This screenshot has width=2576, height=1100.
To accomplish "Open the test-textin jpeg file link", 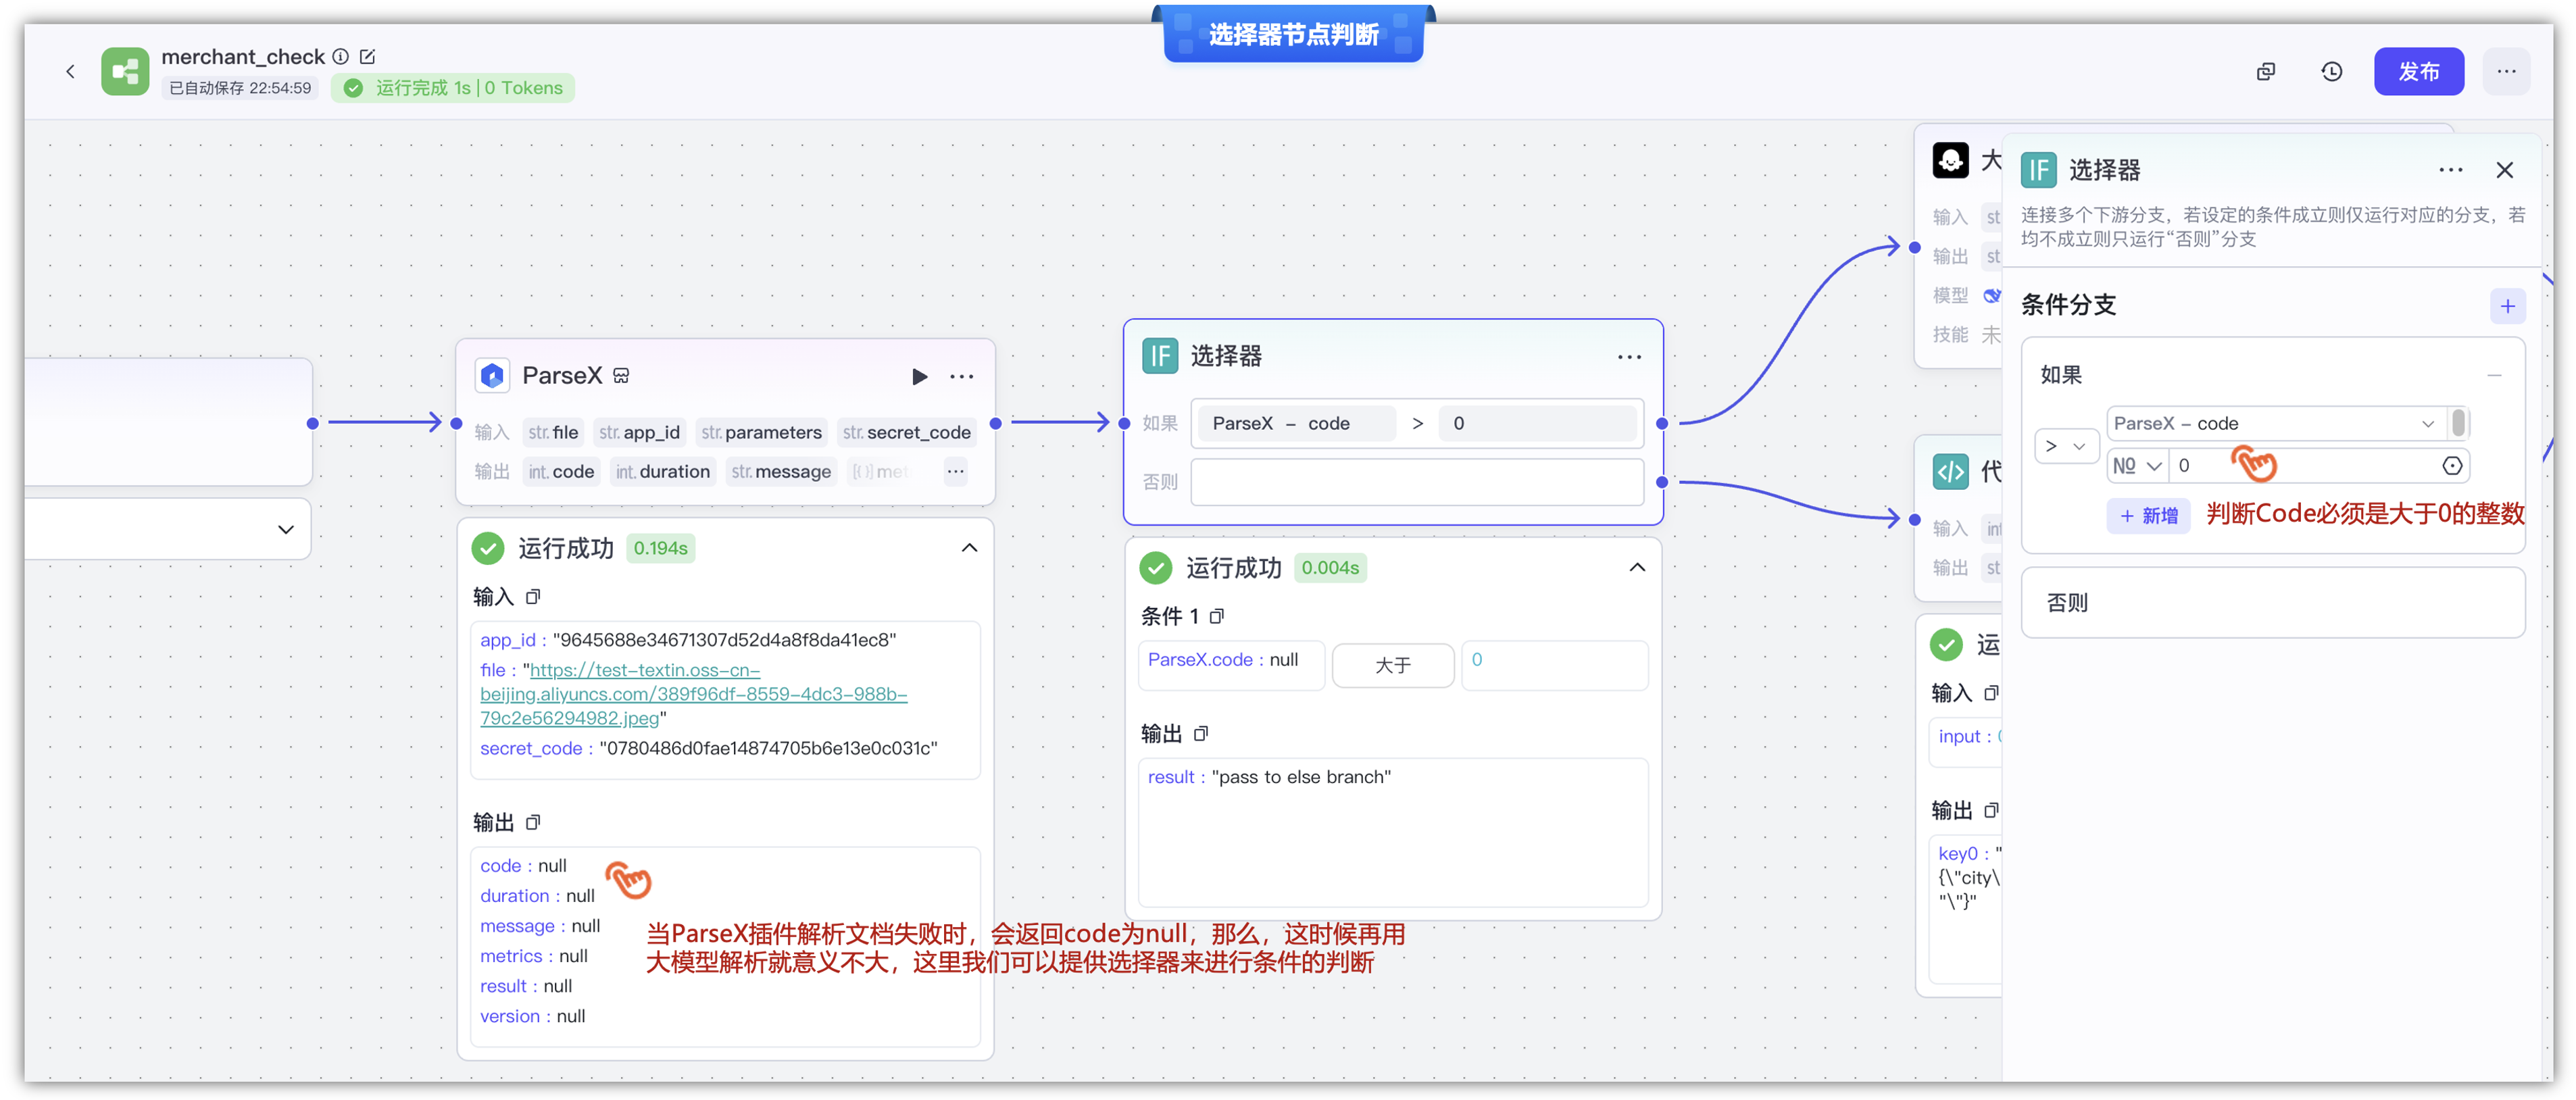I will 692,693.
